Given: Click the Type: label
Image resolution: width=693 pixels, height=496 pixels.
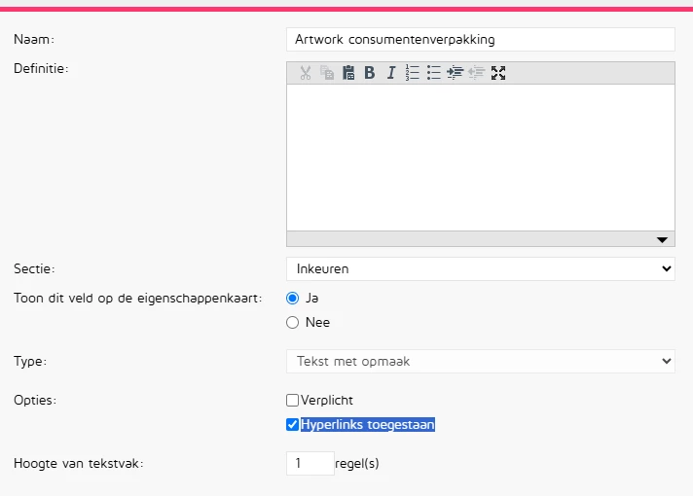Looking at the screenshot, I should click(30, 361).
